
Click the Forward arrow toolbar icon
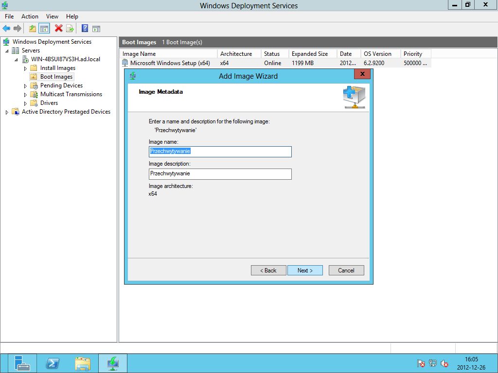pos(18,29)
